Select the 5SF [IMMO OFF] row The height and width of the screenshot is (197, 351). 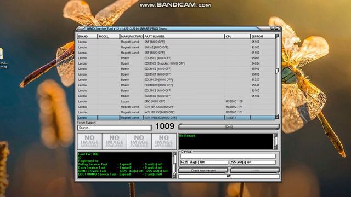pyautogui.click(x=176, y=53)
